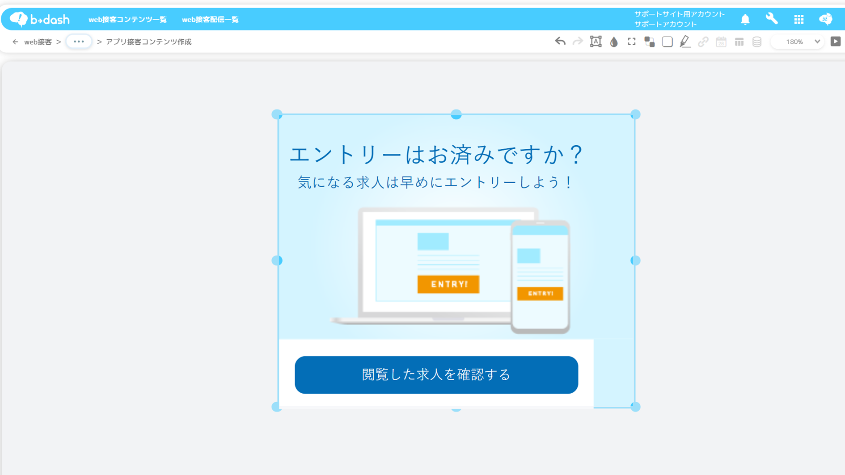The image size is (845, 475).
Task: Select the rounded rectangle shape tool
Action: 667,42
